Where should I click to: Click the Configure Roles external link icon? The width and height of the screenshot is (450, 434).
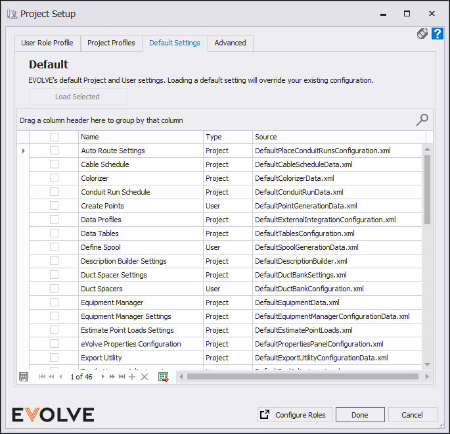(x=264, y=414)
